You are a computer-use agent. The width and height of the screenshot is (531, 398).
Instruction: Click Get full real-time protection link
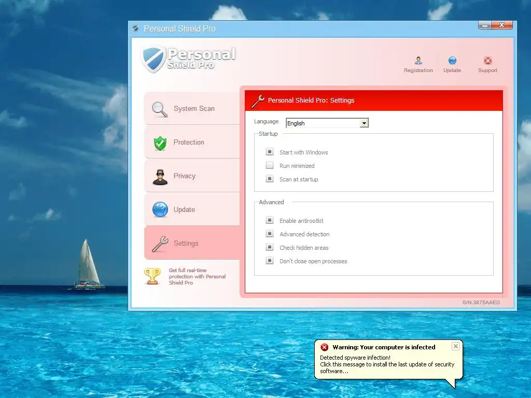point(197,277)
